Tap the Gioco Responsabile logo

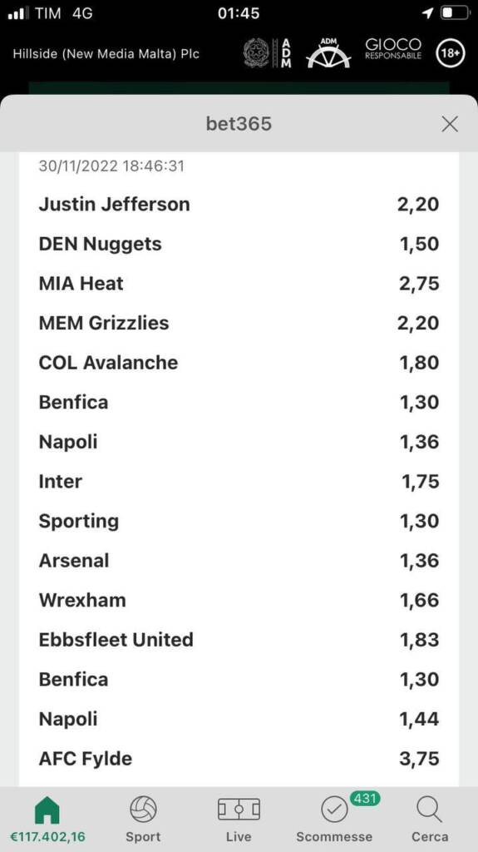pos(393,49)
